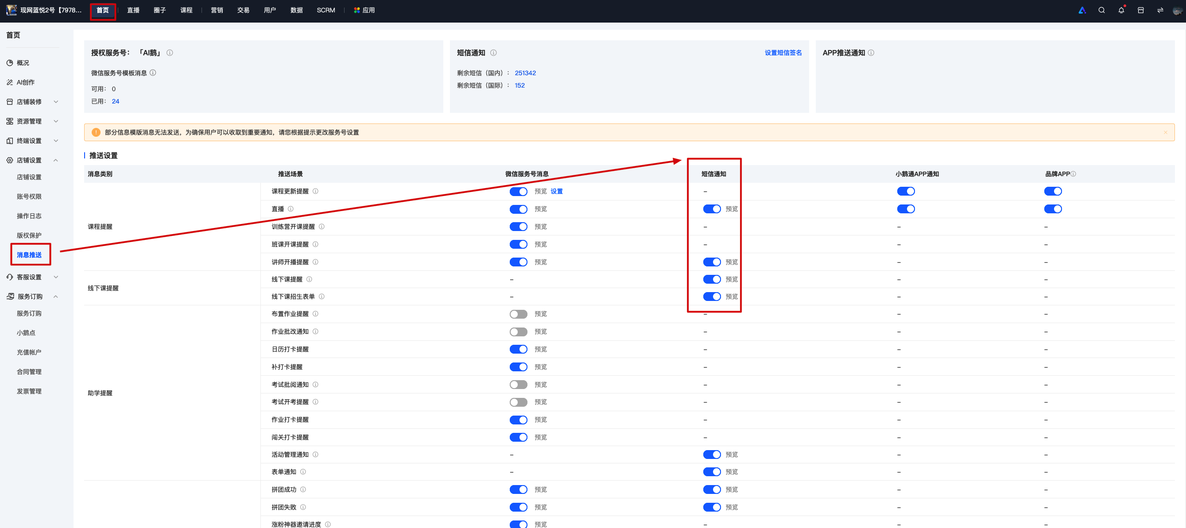1186x528 pixels.
Task: Click info icon next to 线下课招生表单
Action: 322,297
